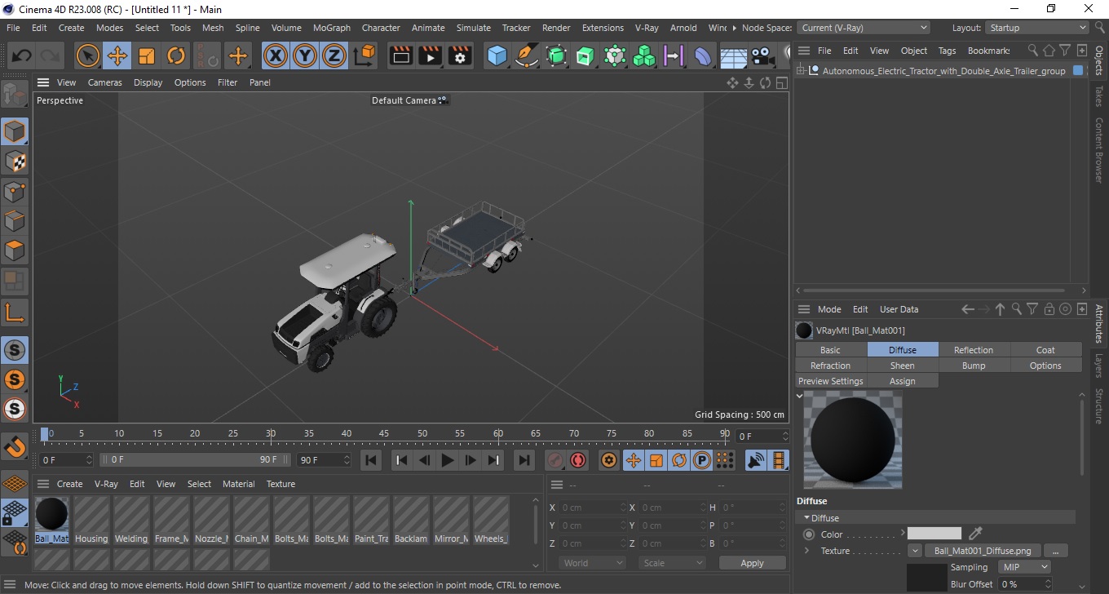
Task: Click the coordinate system icon
Action: (x=365, y=56)
